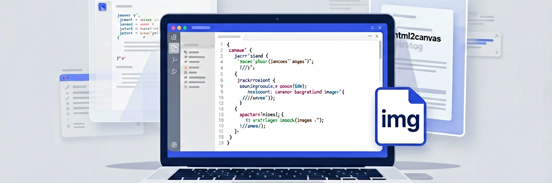The width and height of the screenshot is (552, 183).
Task: Click the code line "canaue" {"
Action: (x=240, y=50)
